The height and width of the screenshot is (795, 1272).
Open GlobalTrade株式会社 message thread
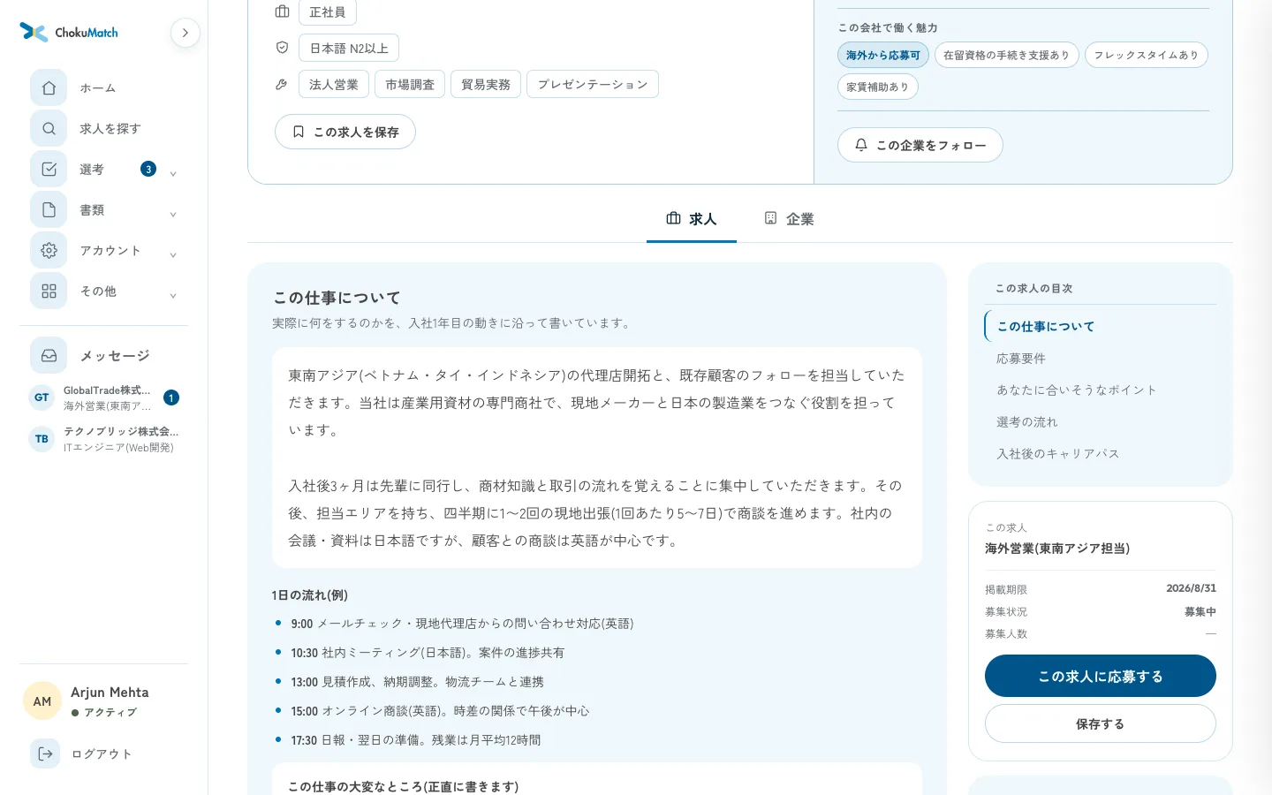point(104,397)
